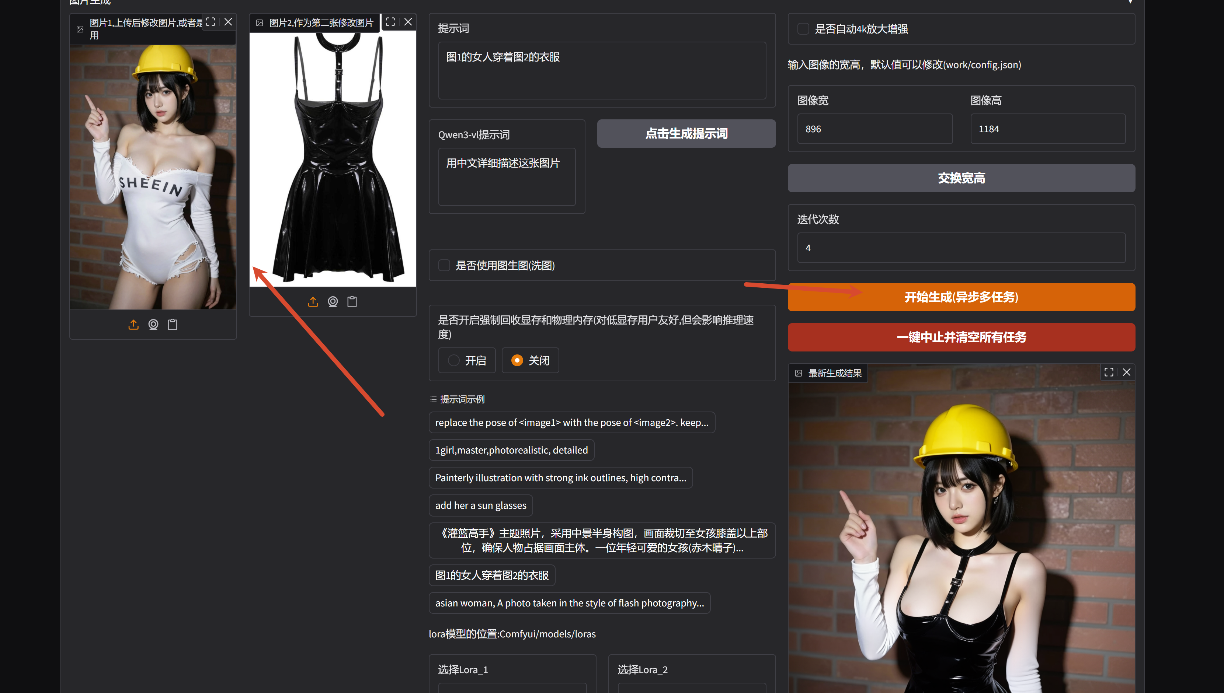
Task: Enable the 是否自动4k放大增强 checkbox
Action: pos(803,29)
